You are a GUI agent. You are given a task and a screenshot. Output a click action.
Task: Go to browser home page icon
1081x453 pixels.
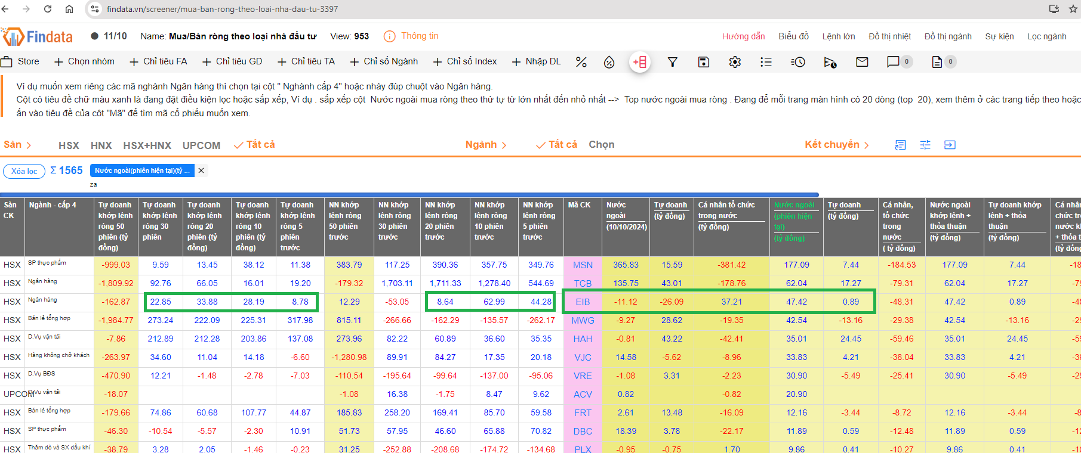tap(69, 9)
